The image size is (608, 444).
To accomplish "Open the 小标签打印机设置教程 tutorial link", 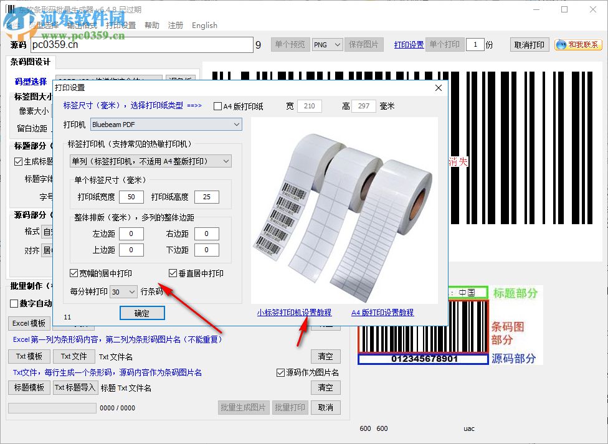I will coord(293,312).
